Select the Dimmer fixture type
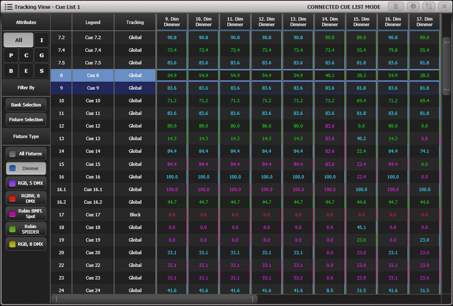The height and width of the screenshot is (306, 453). tap(26, 168)
